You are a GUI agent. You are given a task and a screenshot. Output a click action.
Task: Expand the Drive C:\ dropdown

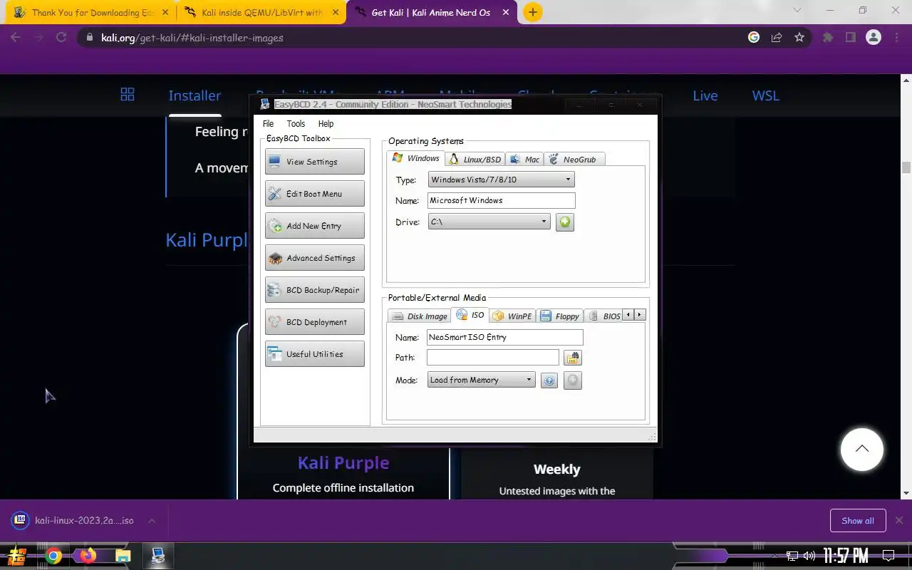click(x=489, y=222)
